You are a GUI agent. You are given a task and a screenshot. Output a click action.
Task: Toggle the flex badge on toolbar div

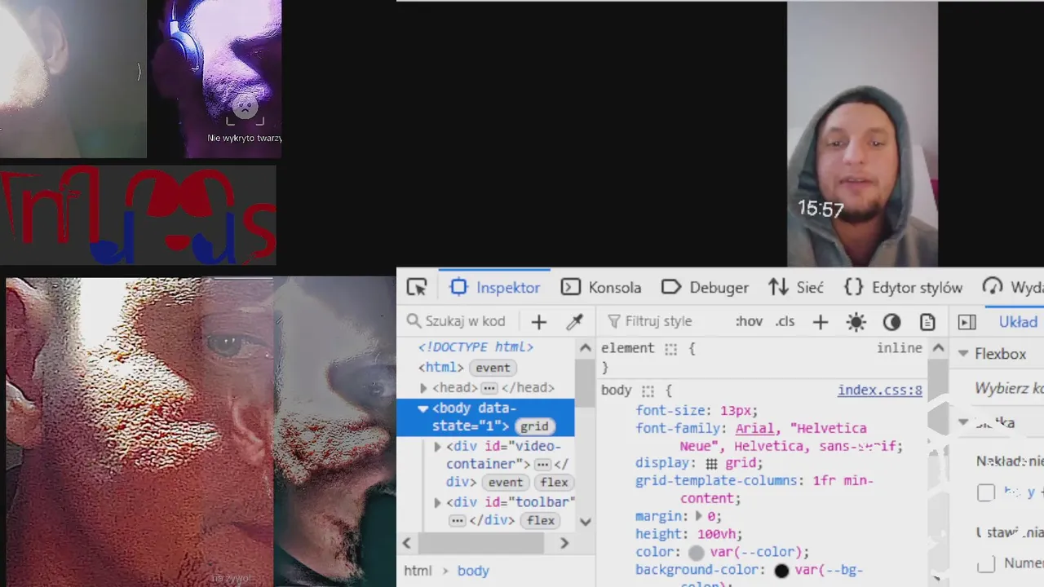coord(541,520)
